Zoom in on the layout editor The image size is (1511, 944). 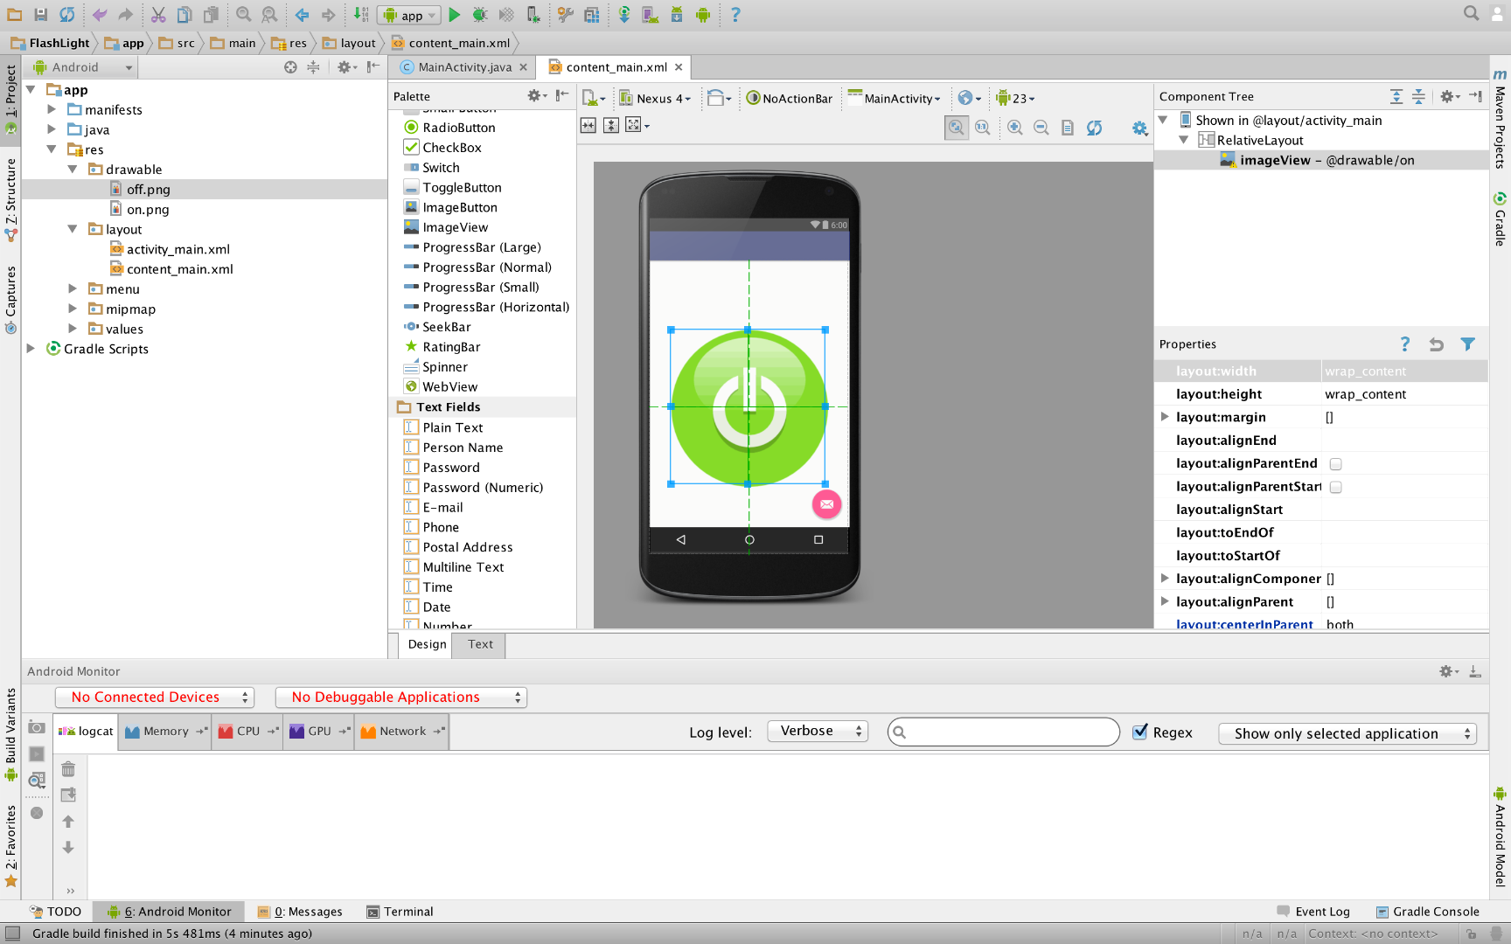click(x=1015, y=128)
